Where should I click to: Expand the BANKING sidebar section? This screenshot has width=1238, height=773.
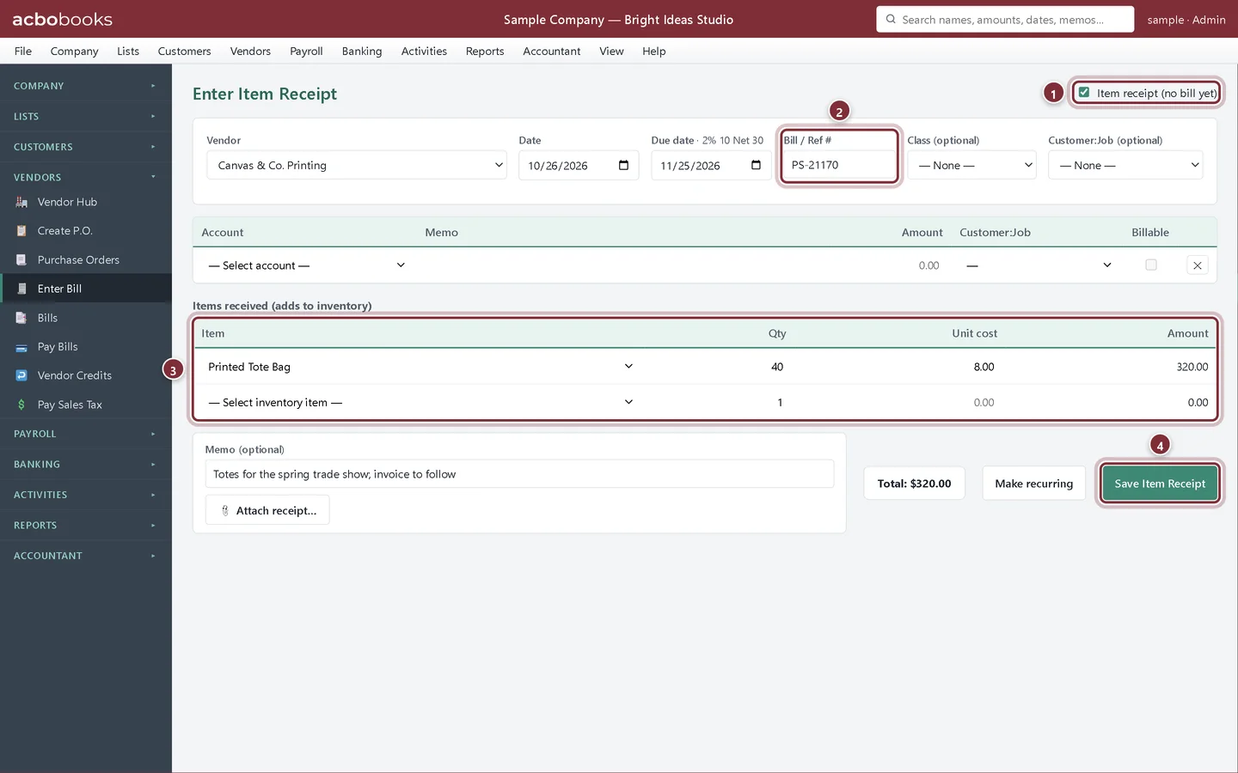pos(86,465)
